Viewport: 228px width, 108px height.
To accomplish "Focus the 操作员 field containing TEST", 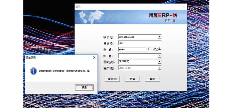I will coord(140,43).
